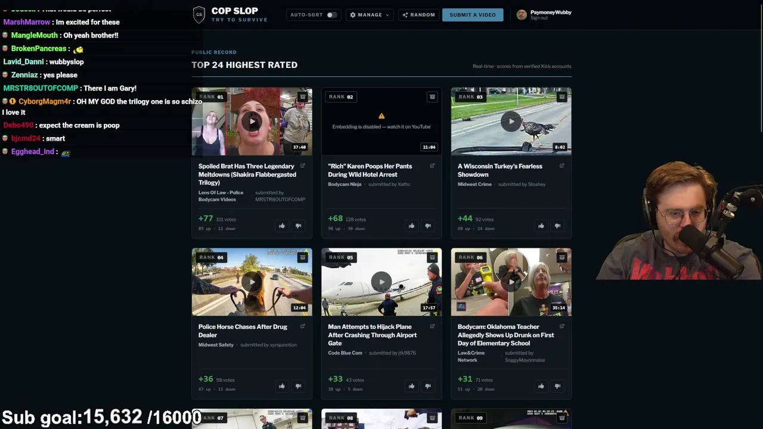Upvote the Wisconsin Turkey video

541,226
